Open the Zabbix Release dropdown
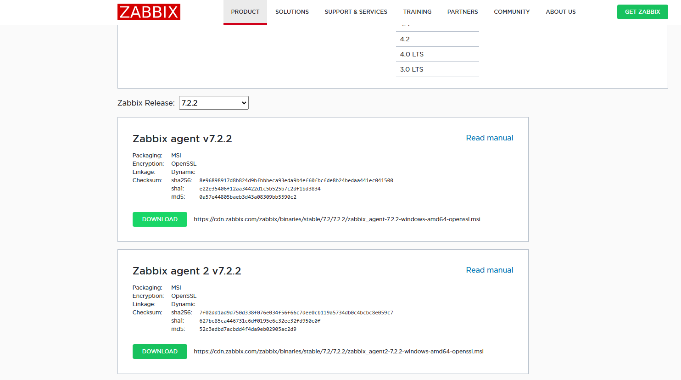This screenshot has height=380, width=681. [x=214, y=103]
